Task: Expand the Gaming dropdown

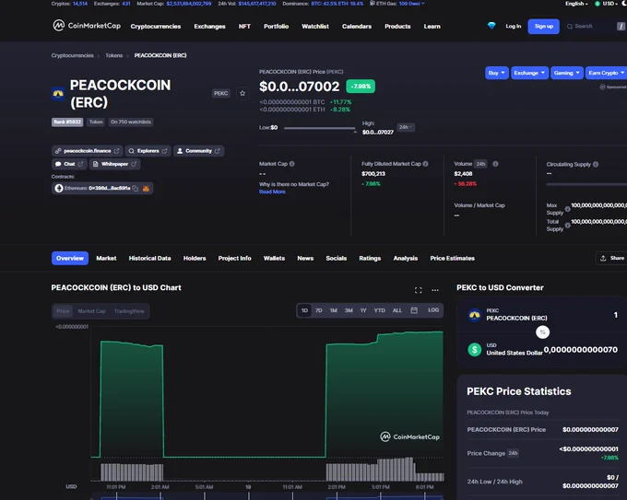Action: point(567,73)
